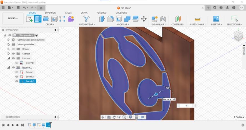Open the CREAR dropdown menu
Screen dimensions: 246x130
coord(50,25)
